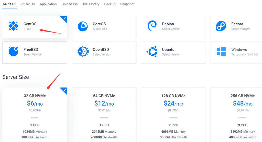Click CoreOS Stable x64 version label
The width and height of the screenshot is (262, 142).
coord(100,29)
